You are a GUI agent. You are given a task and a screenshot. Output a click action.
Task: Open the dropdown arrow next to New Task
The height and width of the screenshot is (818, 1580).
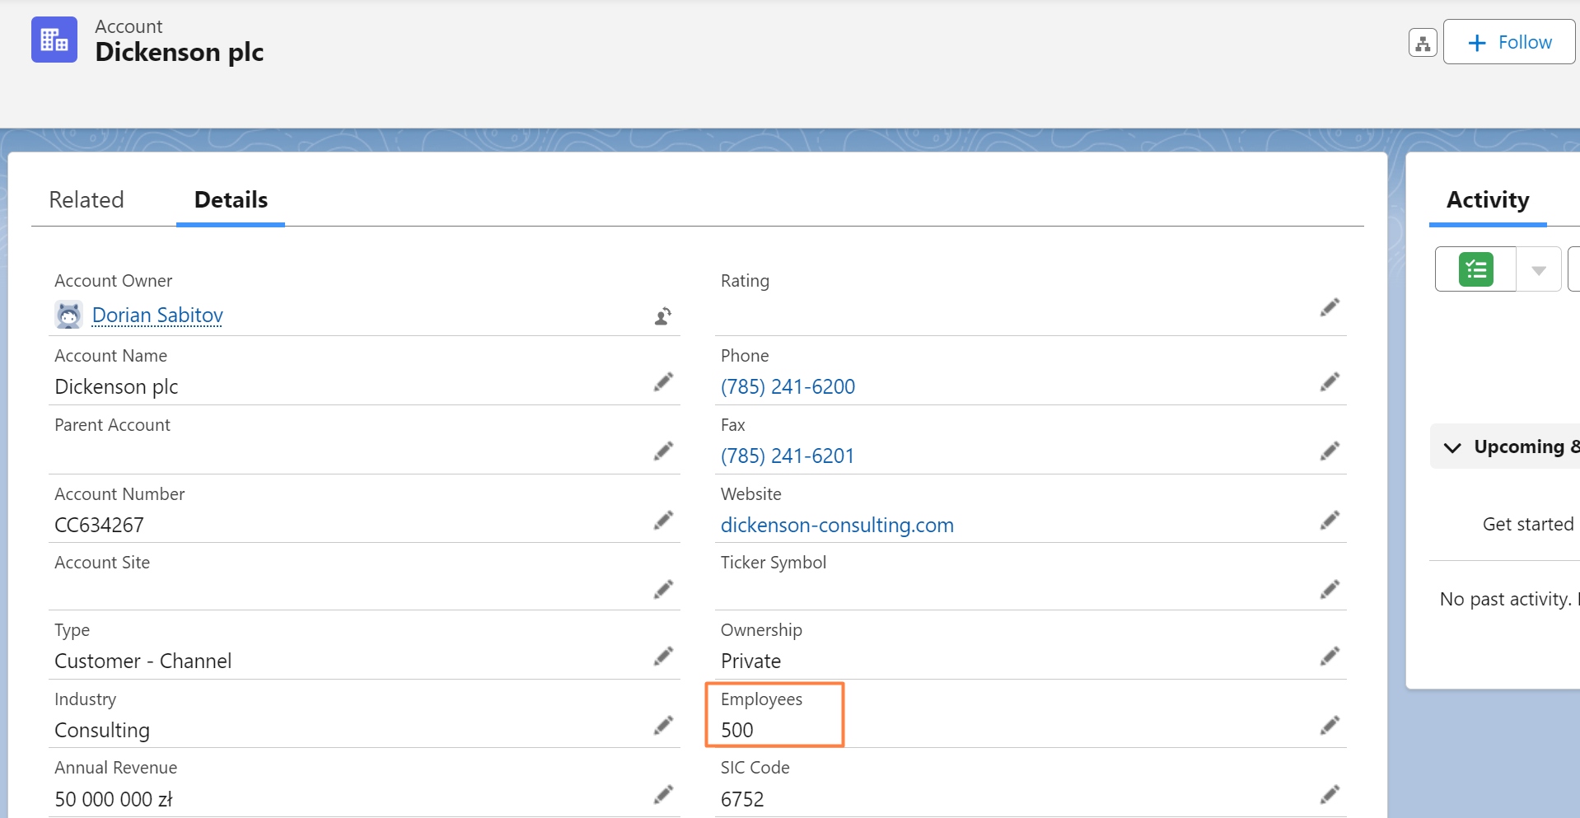click(1538, 270)
